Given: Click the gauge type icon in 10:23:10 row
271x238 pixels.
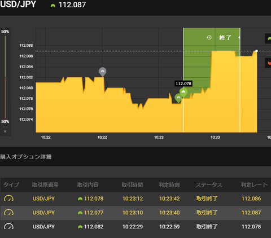Looking at the screenshot, I should click(8, 213).
